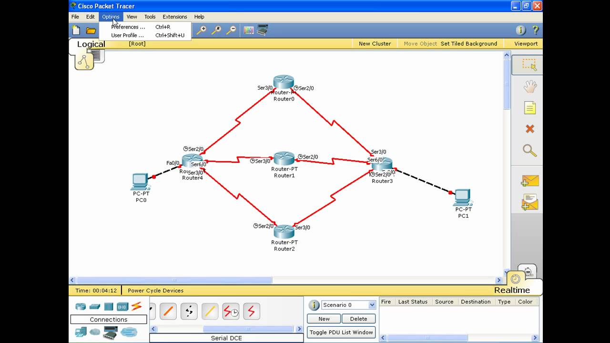Image resolution: width=610 pixels, height=343 pixels.
Task: Click Router2 on the topology
Action: pos(284,232)
